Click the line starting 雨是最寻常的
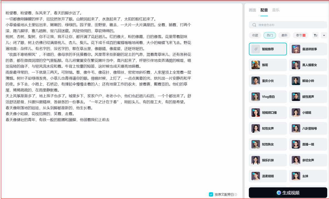This screenshot has height=199, width=329. pyautogui.click(x=98, y=72)
